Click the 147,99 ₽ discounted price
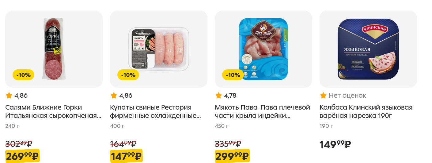Screen dimensions: 432x163 [126, 156]
